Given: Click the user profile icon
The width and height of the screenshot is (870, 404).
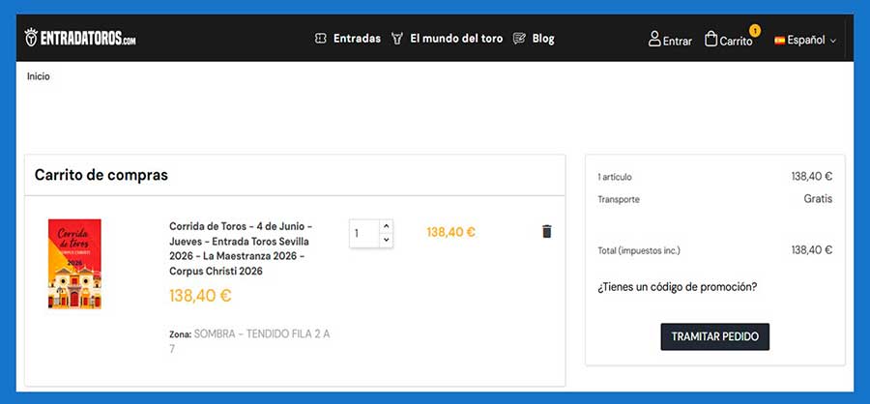Looking at the screenshot, I should click(654, 39).
